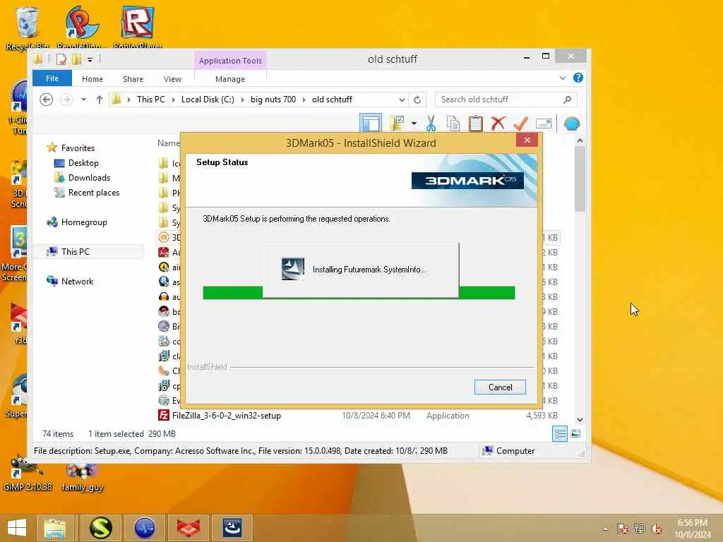
Task: Open the blue pulse app on taskbar
Action: 144,528
